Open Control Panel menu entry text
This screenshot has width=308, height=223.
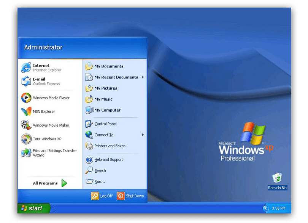tap(105, 124)
